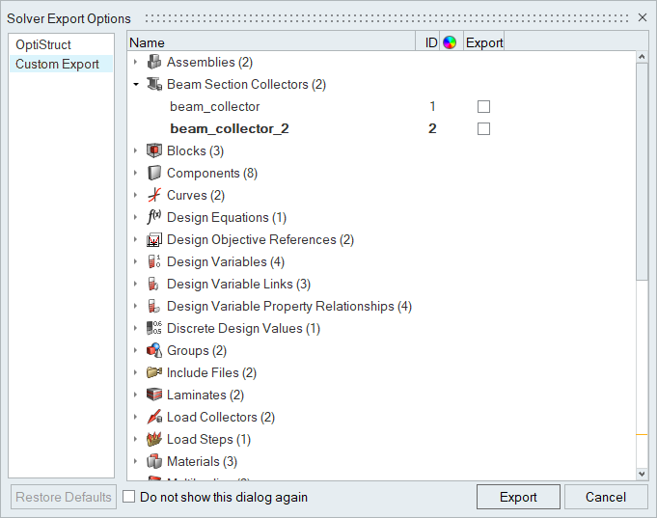Click the Cancel button
This screenshot has width=657, height=518.
pos(606,497)
